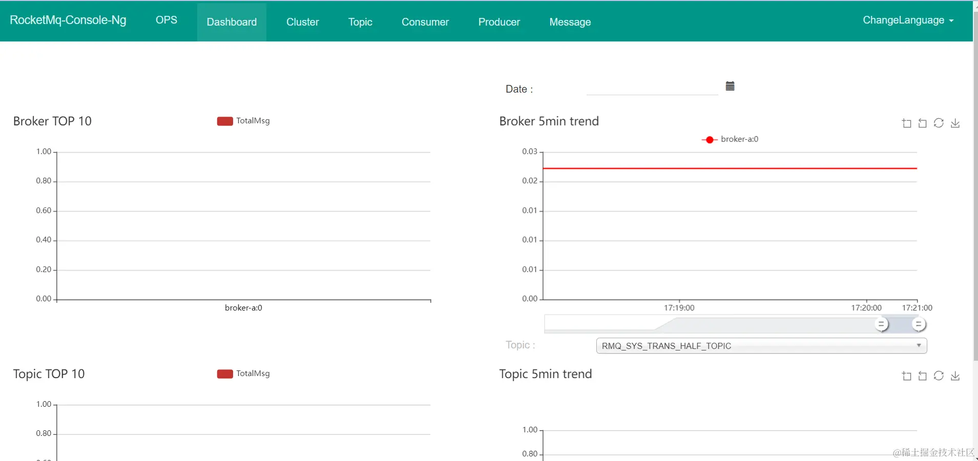Toggle TotalMsg legend in Topic TOP 10
978x461 pixels.
click(243, 374)
